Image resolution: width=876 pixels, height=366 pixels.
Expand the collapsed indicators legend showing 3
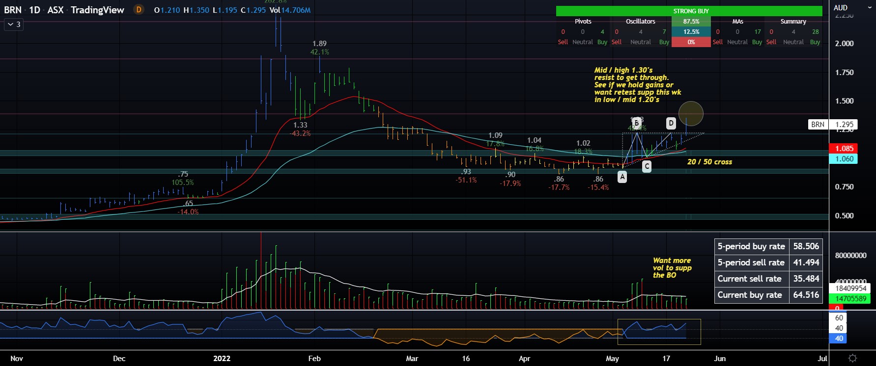(14, 24)
